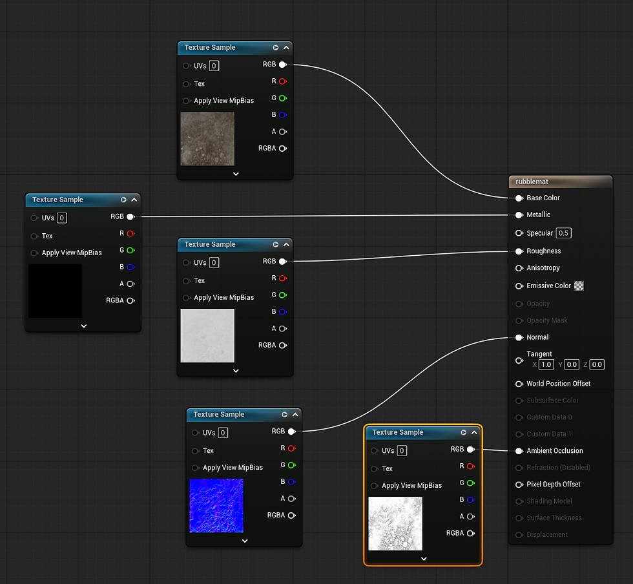Click the white ambient occlusion texture thumbnail
Viewport: 633px width, 584px height.
pyautogui.click(x=395, y=523)
